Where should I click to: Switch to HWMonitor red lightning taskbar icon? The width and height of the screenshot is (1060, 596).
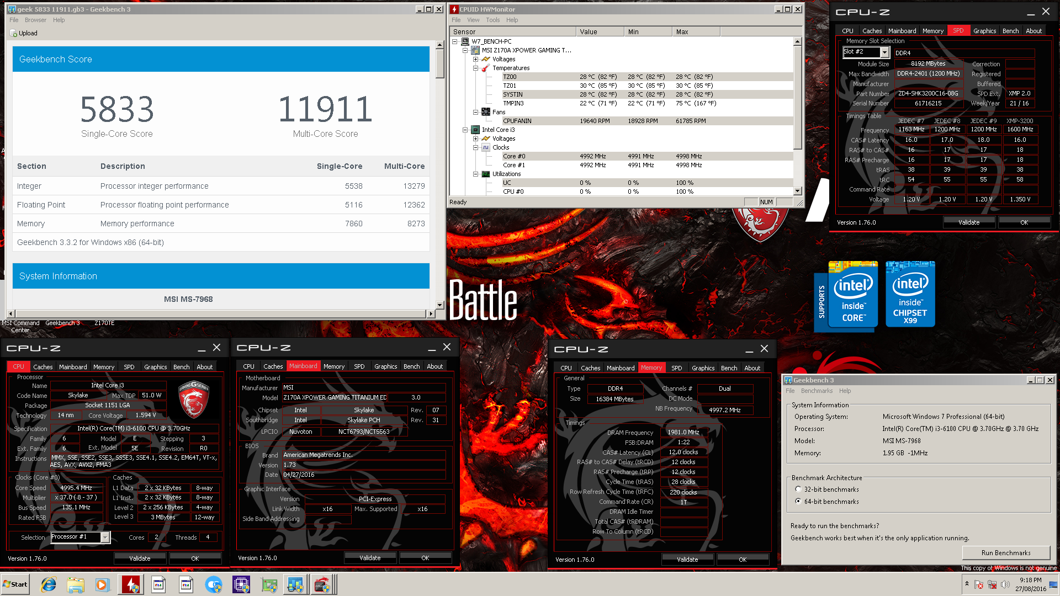[131, 584]
